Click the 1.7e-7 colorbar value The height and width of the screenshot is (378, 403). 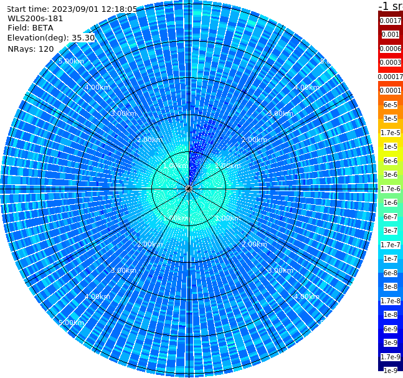(x=391, y=245)
